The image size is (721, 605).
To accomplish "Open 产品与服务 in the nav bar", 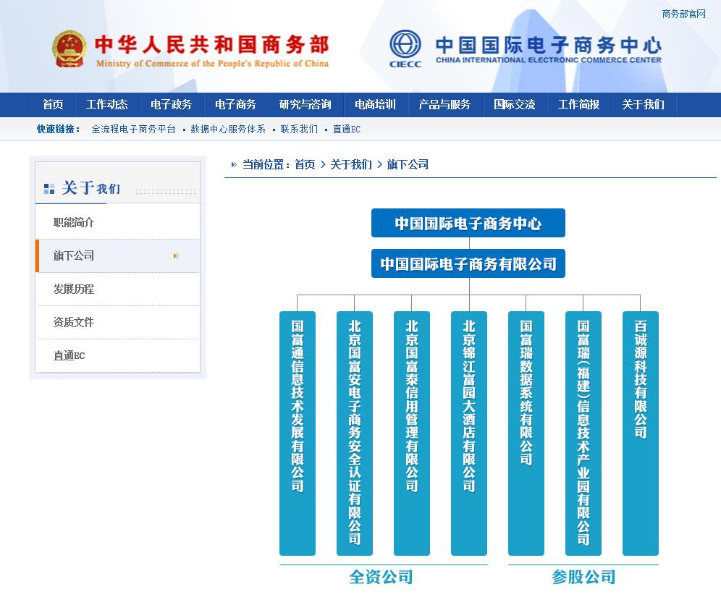I will click(x=444, y=105).
